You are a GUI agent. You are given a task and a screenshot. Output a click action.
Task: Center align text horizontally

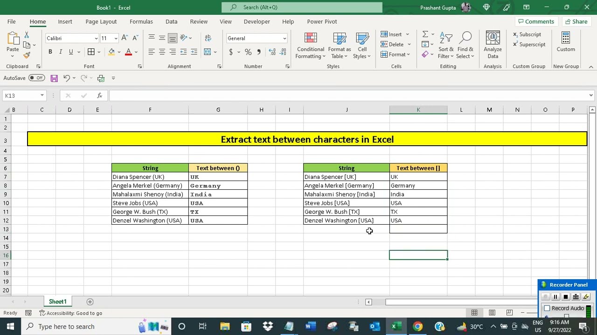pyautogui.click(x=162, y=52)
